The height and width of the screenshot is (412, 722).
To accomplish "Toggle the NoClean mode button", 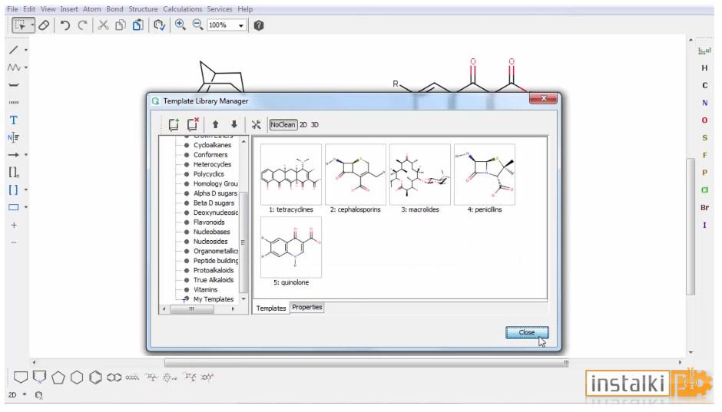I will pos(283,124).
